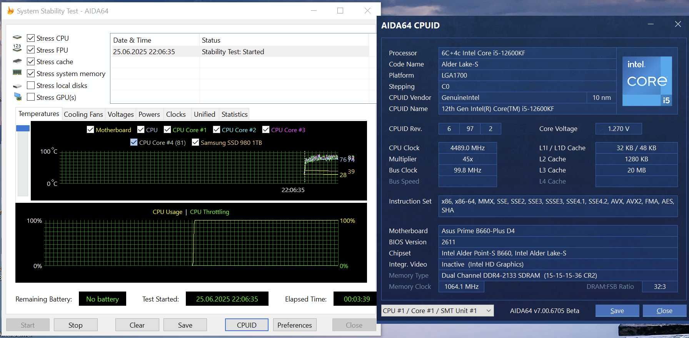Open the Statistics tab
Viewport: 689px width, 338px height.
click(x=235, y=114)
